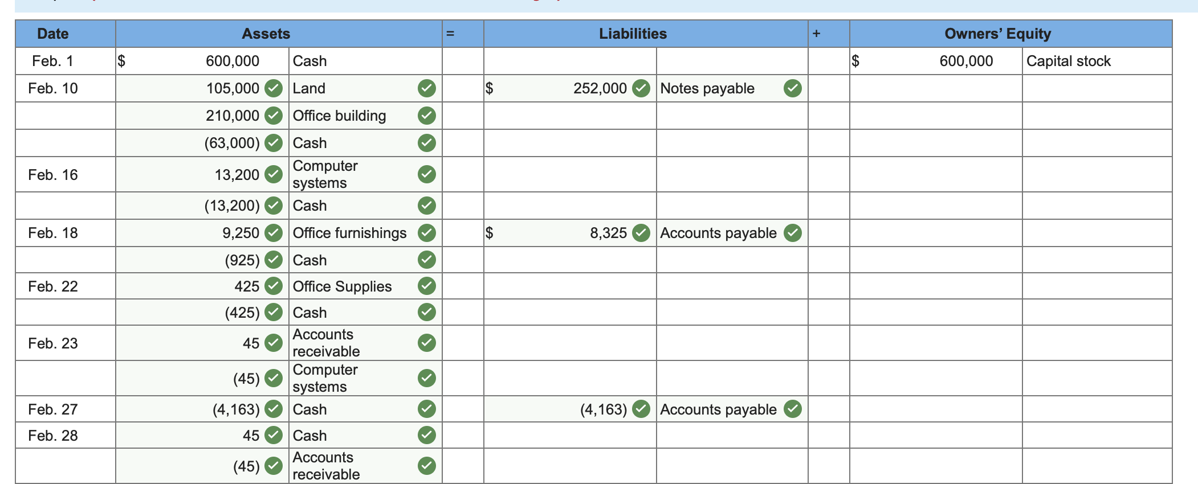The image size is (1198, 484).
Task: Click the 600,000 Cash amount on Feb. 1
Action: pos(233,61)
